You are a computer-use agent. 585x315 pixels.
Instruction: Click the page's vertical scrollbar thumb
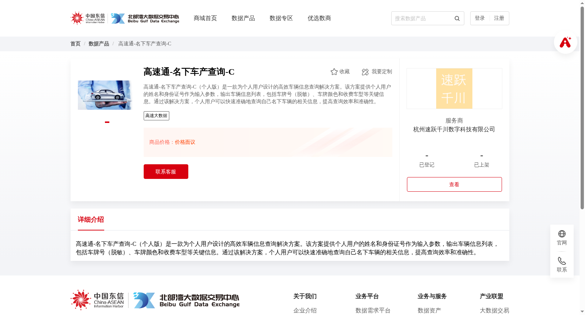582,108
